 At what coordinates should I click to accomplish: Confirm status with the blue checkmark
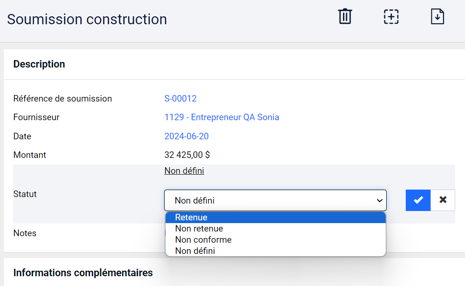pos(418,200)
